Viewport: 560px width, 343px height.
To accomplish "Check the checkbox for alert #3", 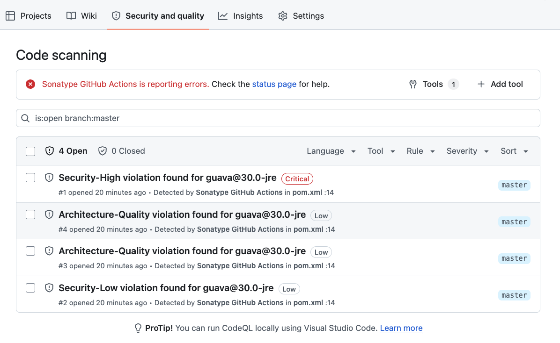I will pos(30,251).
